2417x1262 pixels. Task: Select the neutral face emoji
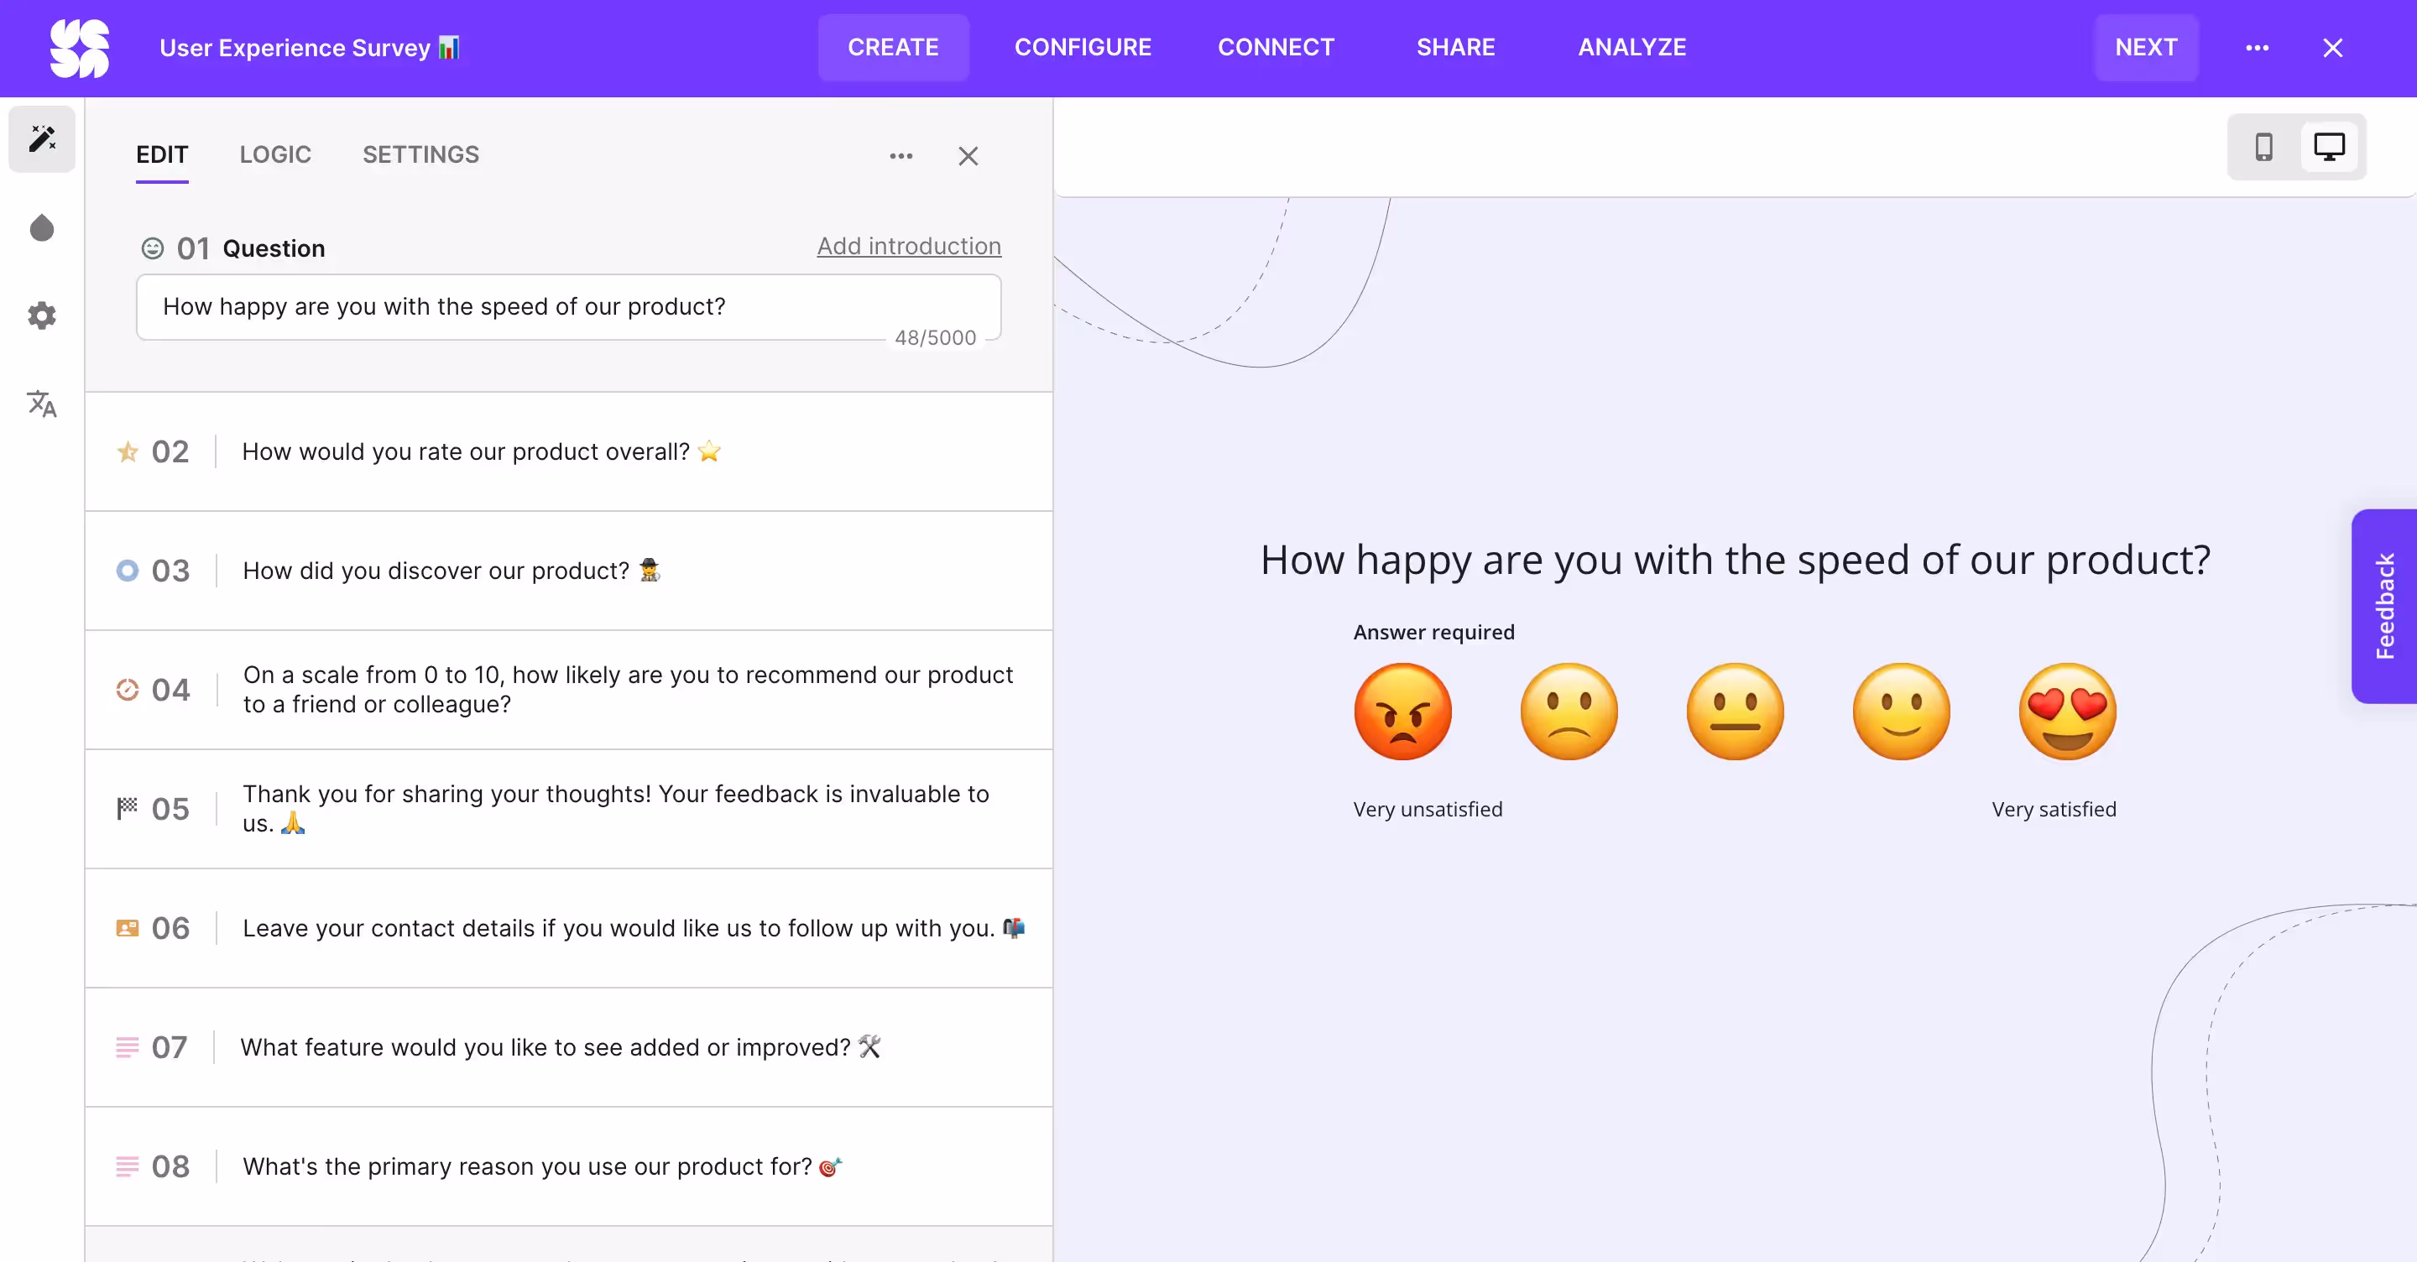(1735, 712)
